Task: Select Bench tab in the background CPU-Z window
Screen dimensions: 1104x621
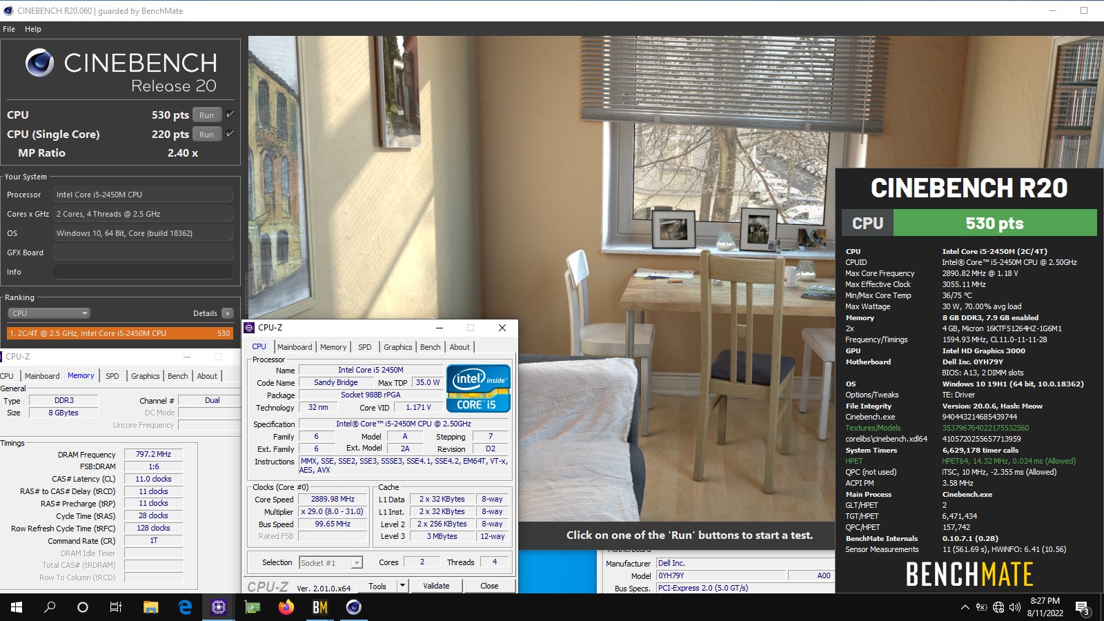Action: click(178, 376)
